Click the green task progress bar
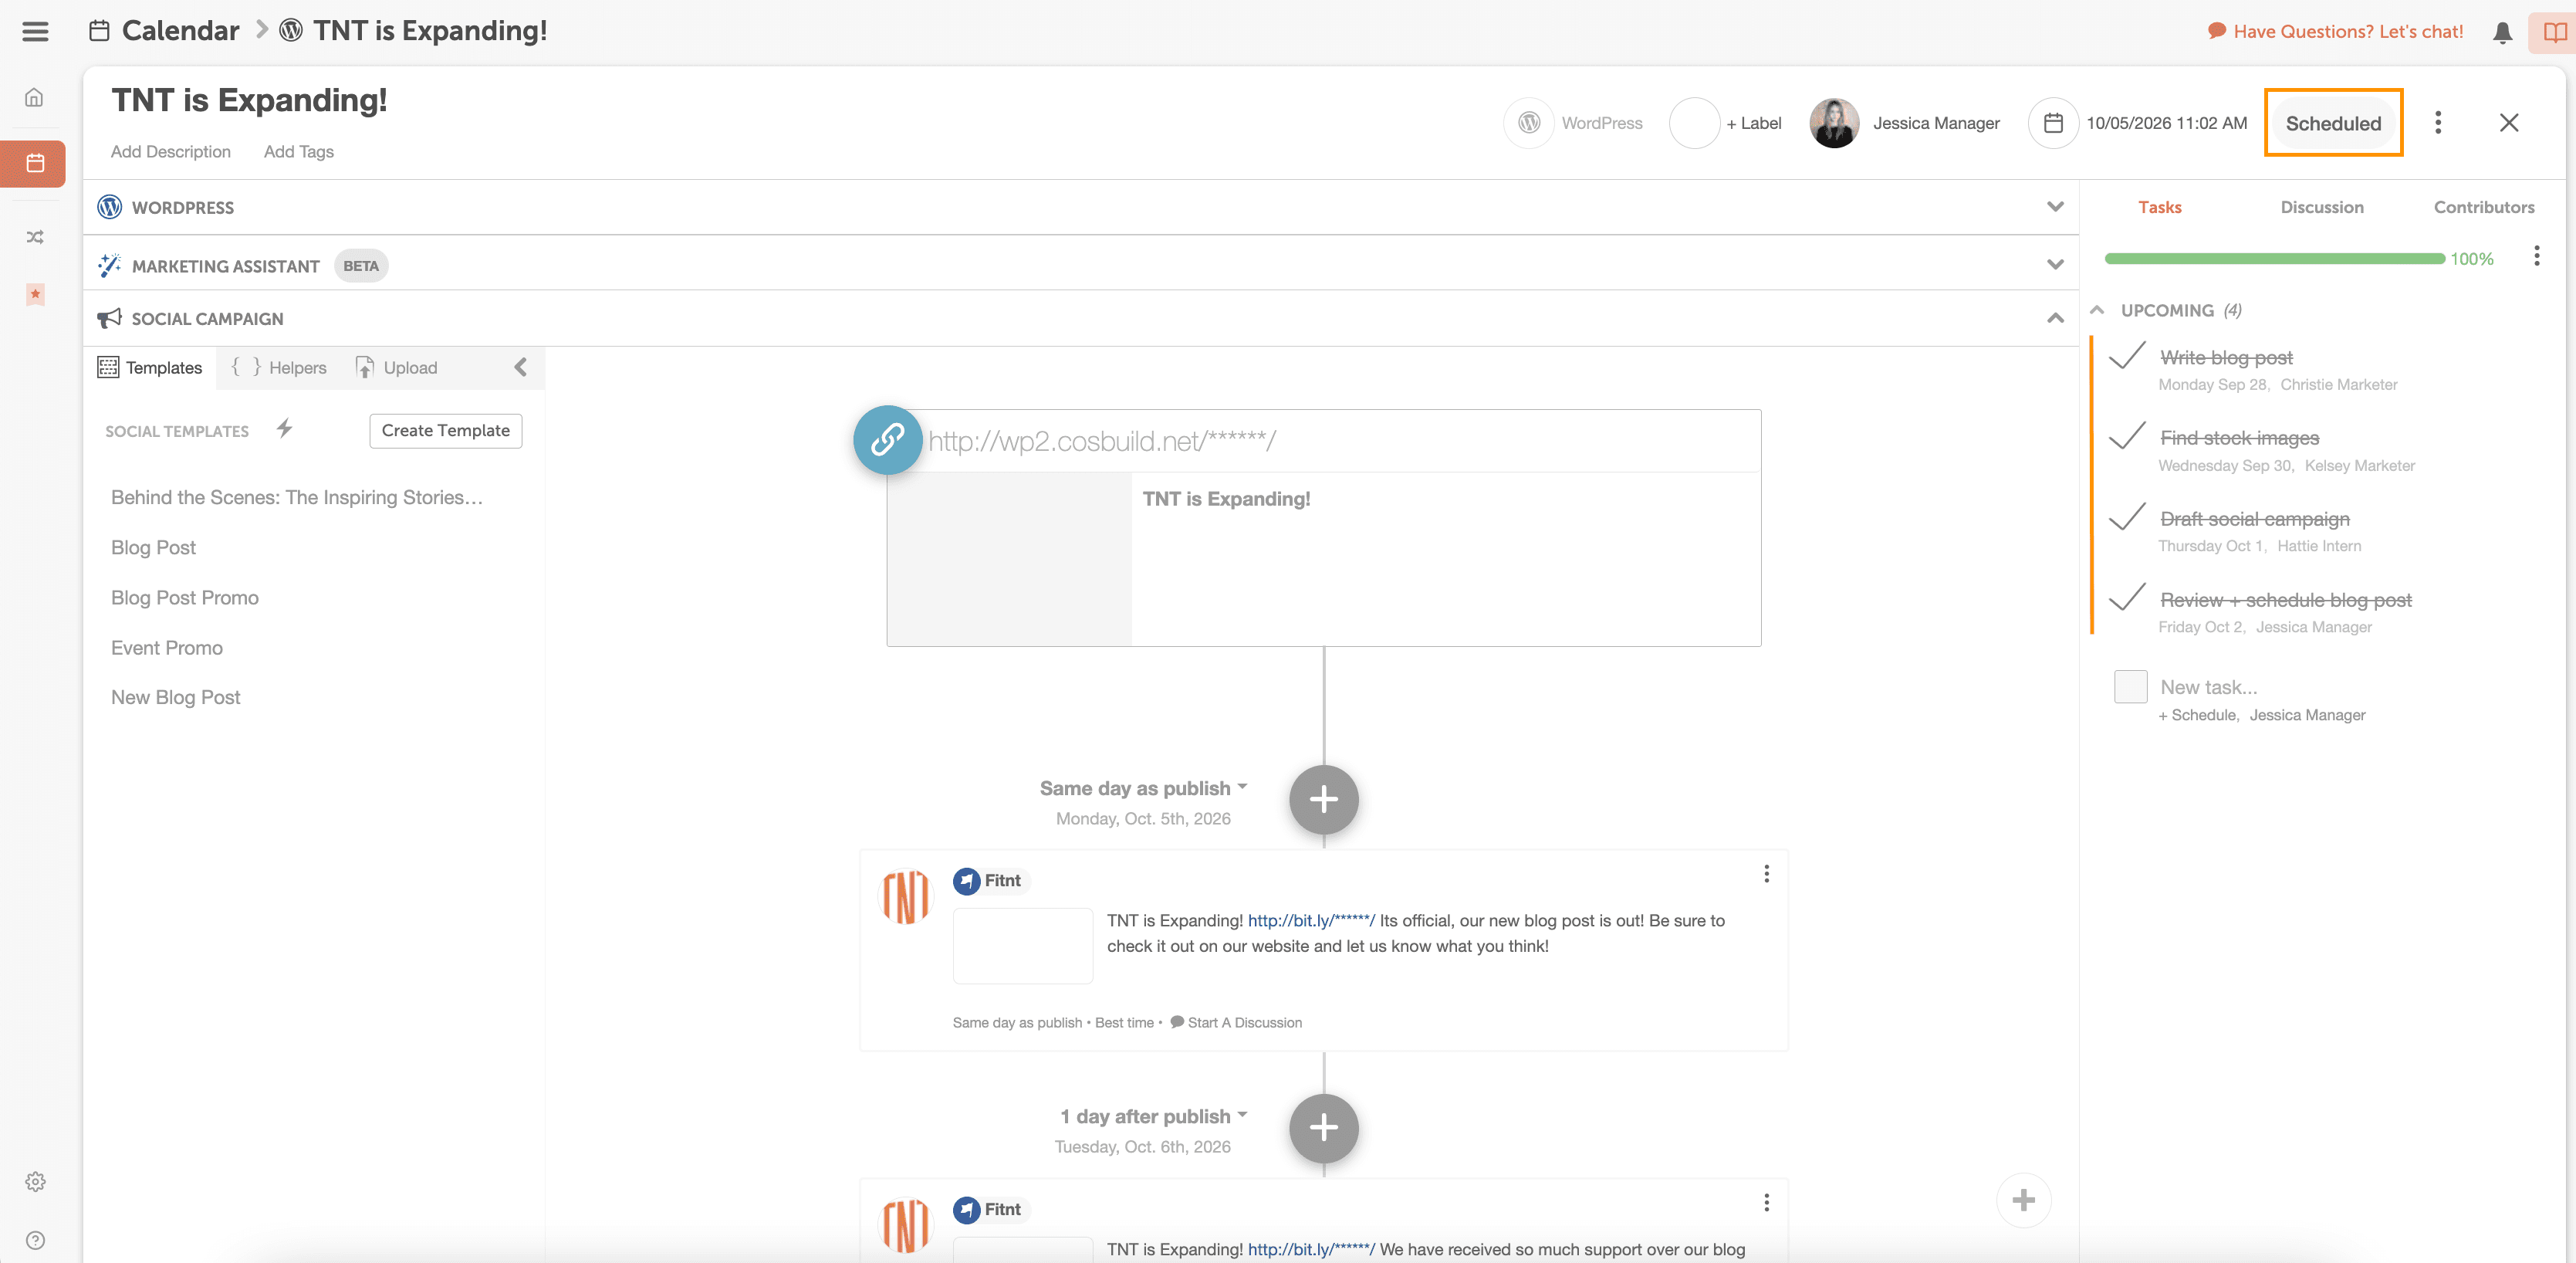The width and height of the screenshot is (2576, 1263). [x=2274, y=259]
